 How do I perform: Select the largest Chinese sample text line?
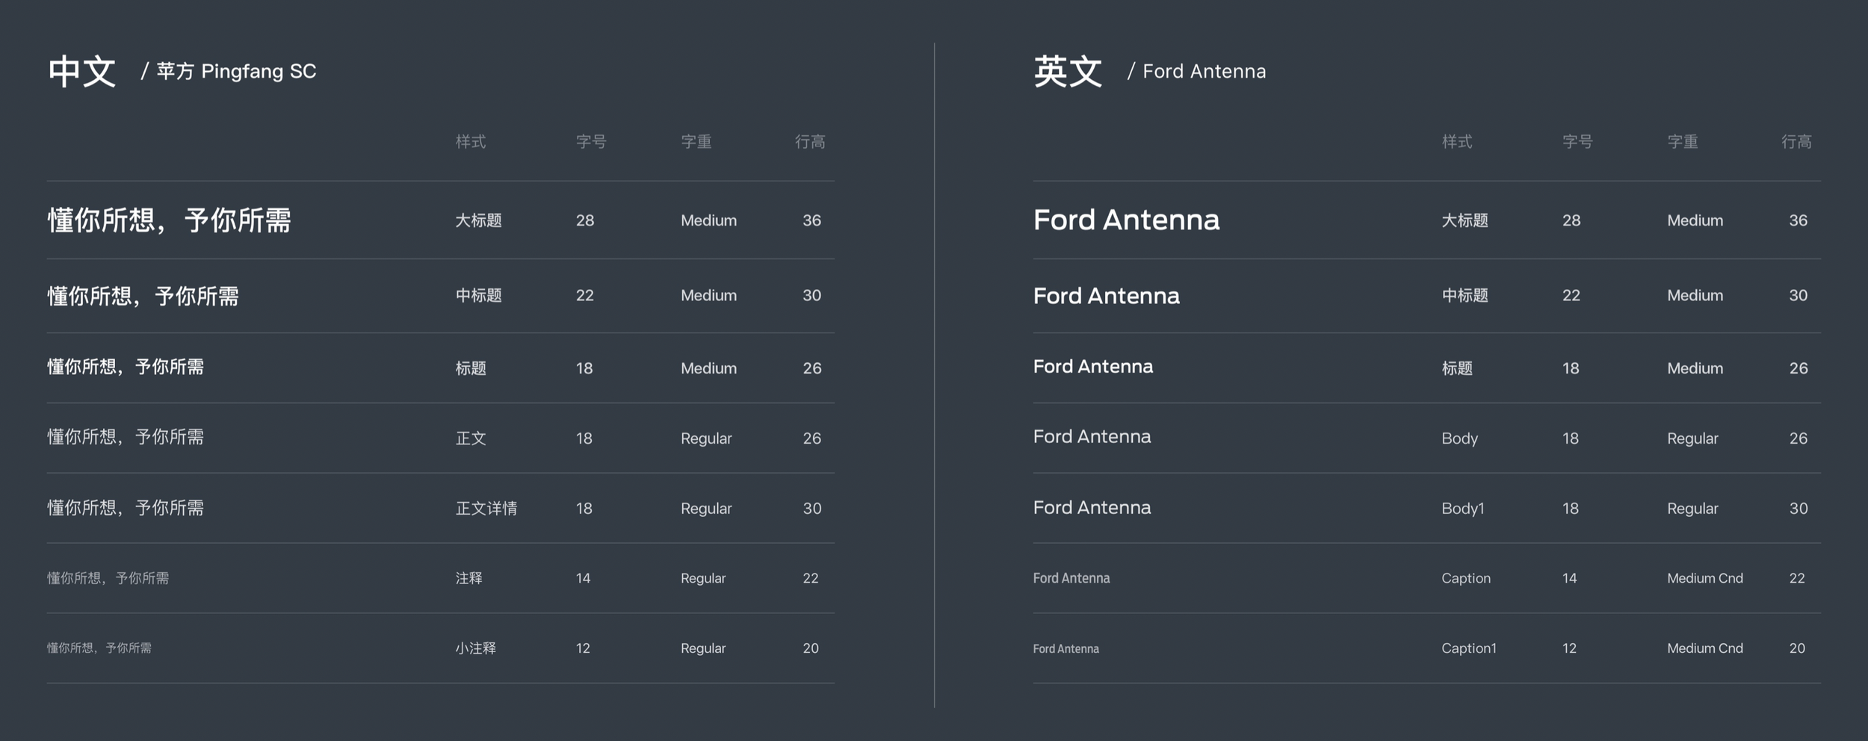coord(169,220)
